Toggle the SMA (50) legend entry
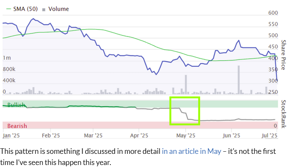Viewport: 290px width, 168px height. coord(22,9)
